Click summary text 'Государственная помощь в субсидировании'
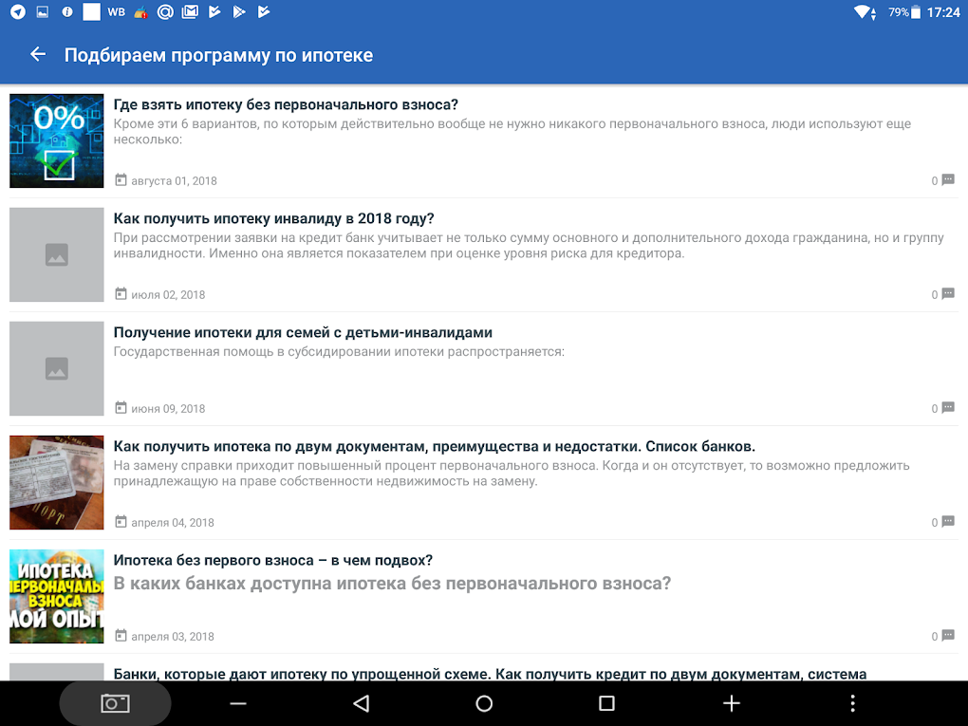Screen dimensions: 968x726 pos(339,352)
